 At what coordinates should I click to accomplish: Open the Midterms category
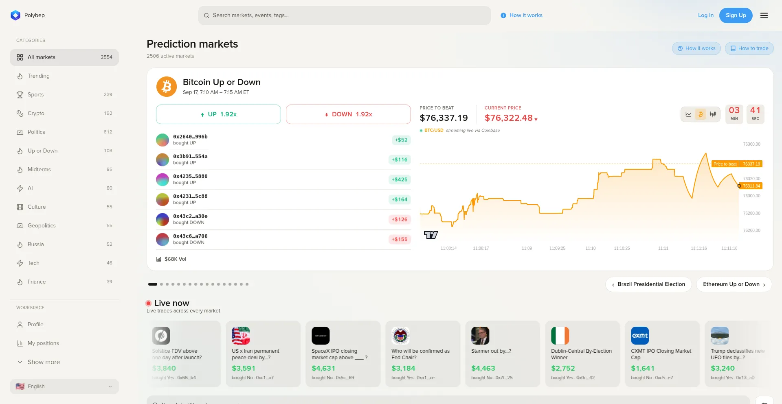(x=64, y=170)
